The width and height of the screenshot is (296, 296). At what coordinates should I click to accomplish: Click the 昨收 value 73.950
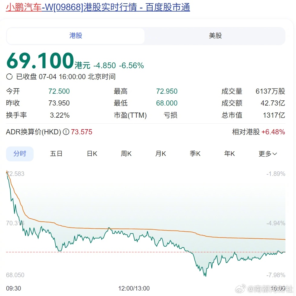59,103
